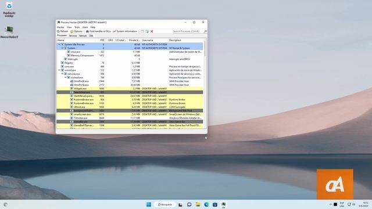Select the Widgets.exe process row
The height and width of the screenshot is (209, 372).
click(130, 89)
